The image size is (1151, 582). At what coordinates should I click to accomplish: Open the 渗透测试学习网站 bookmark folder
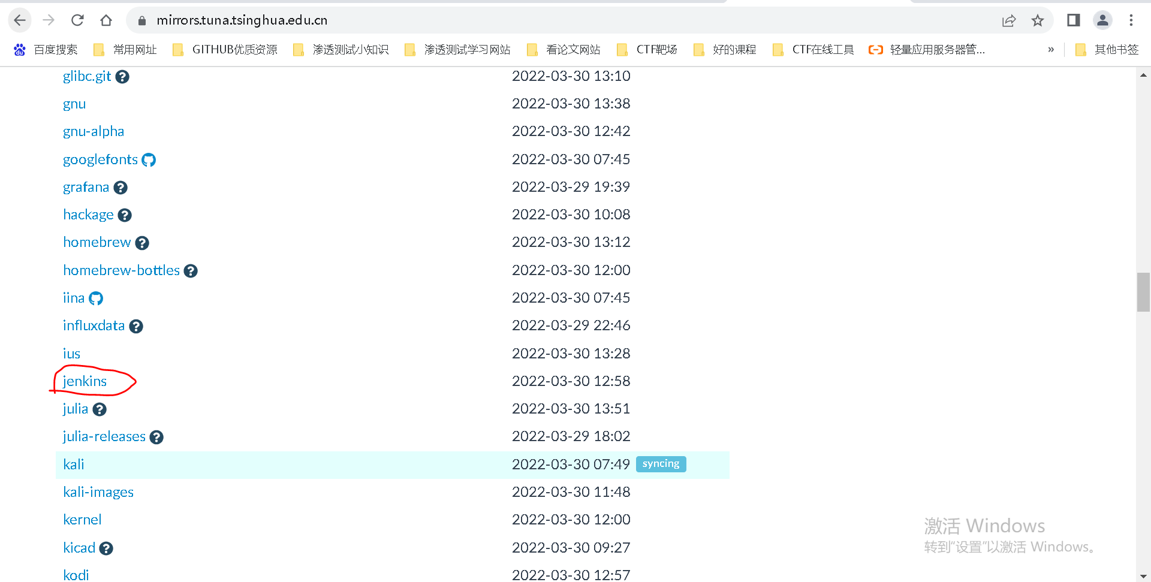pyautogui.click(x=457, y=50)
